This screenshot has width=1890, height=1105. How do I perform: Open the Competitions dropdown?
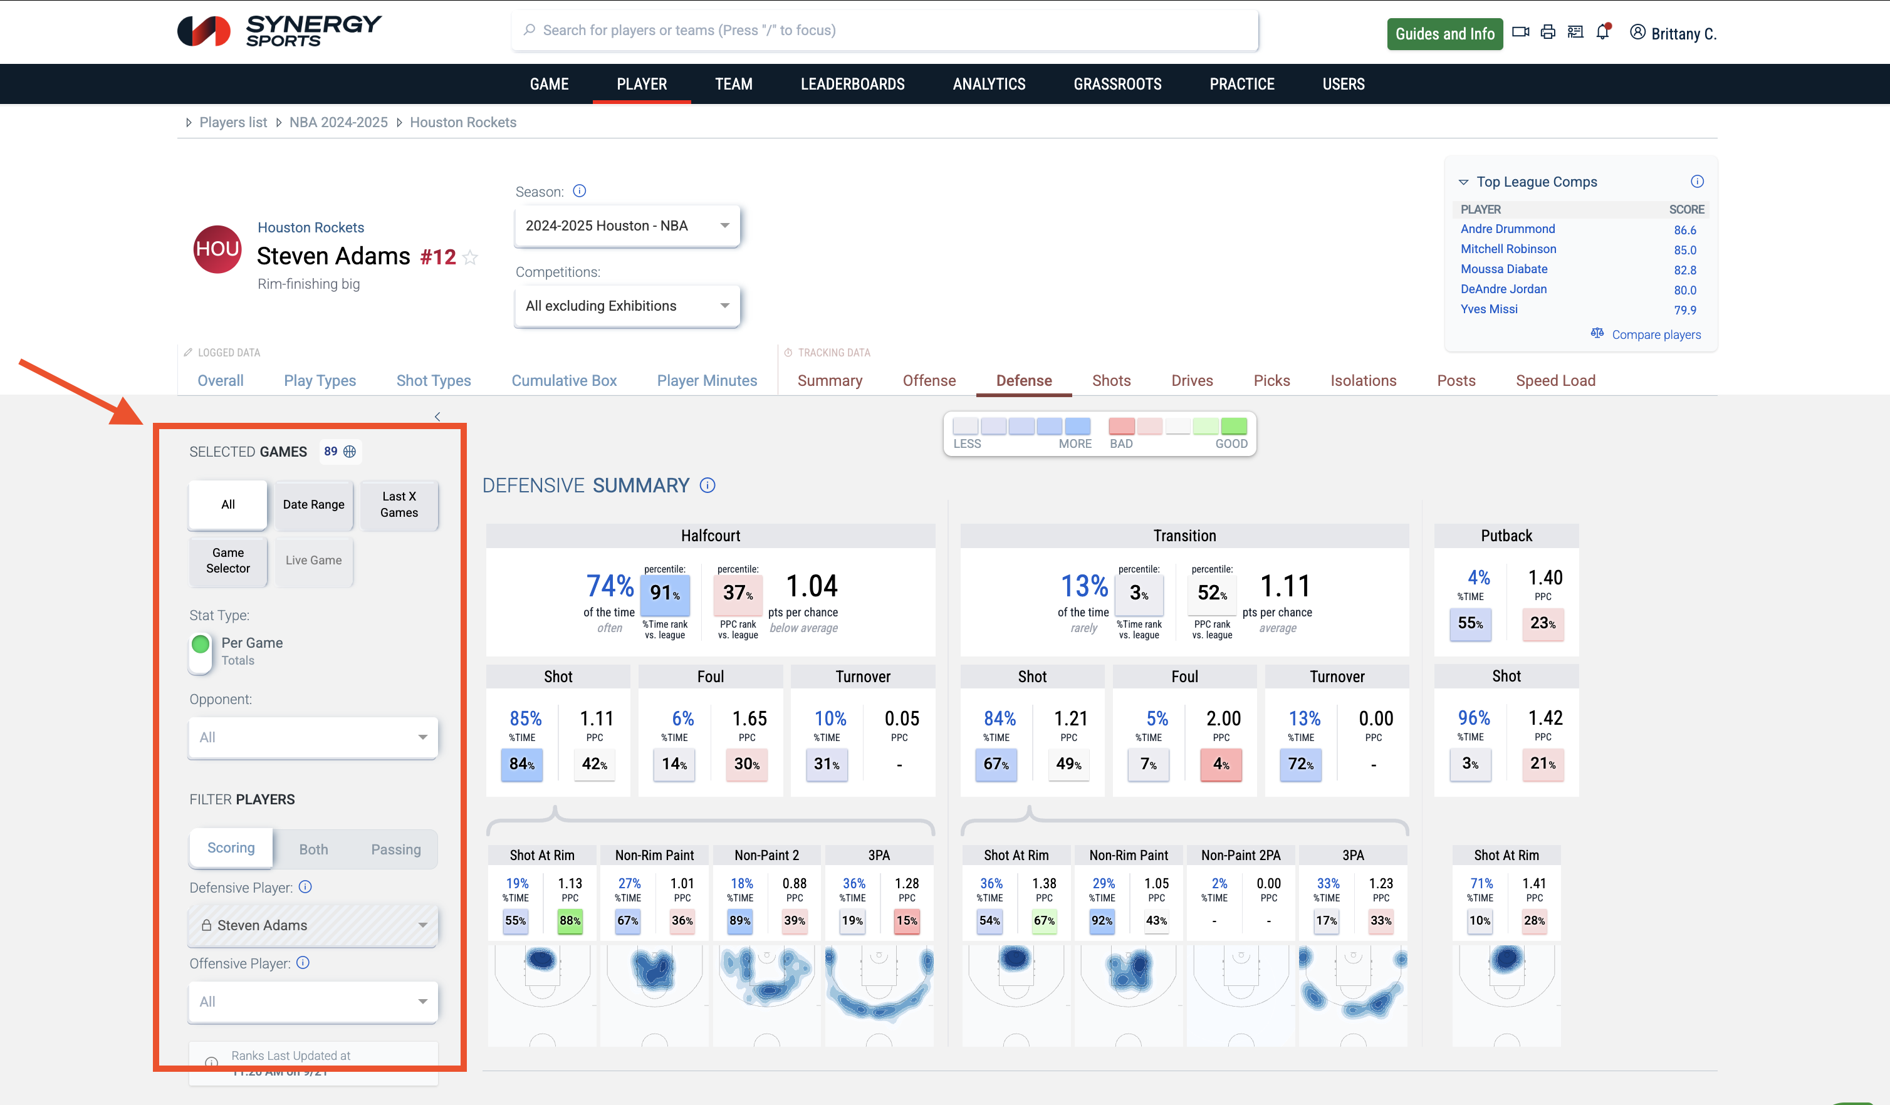(627, 306)
